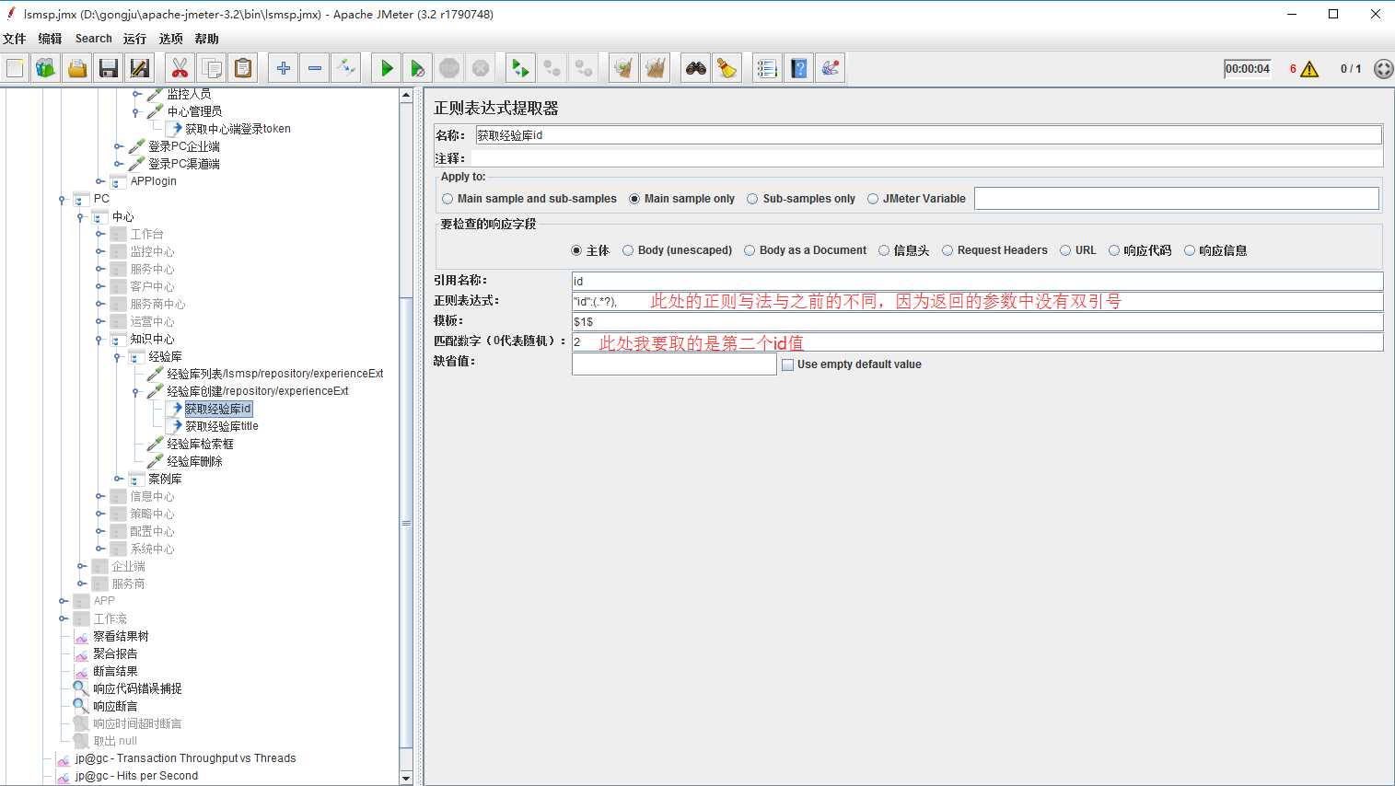
Task: Open the 运行 menu
Action: pyautogui.click(x=134, y=39)
